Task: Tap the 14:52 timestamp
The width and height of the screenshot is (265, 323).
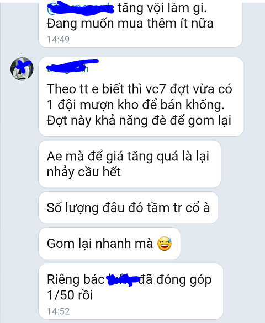Action: 58,311
